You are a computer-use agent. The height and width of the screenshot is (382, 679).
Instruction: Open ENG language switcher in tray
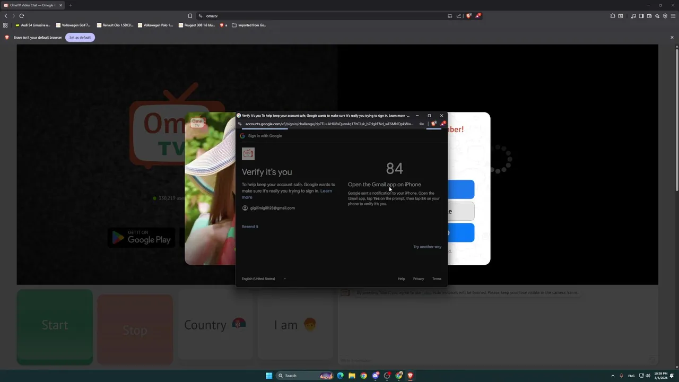[631, 376]
